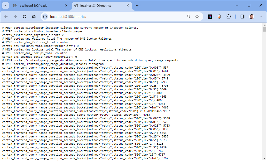The width and height of the screenshot is (267, 161).
Task: Expand the tab search dropdown
Action: pyautogui.click(x=5, y=5)
